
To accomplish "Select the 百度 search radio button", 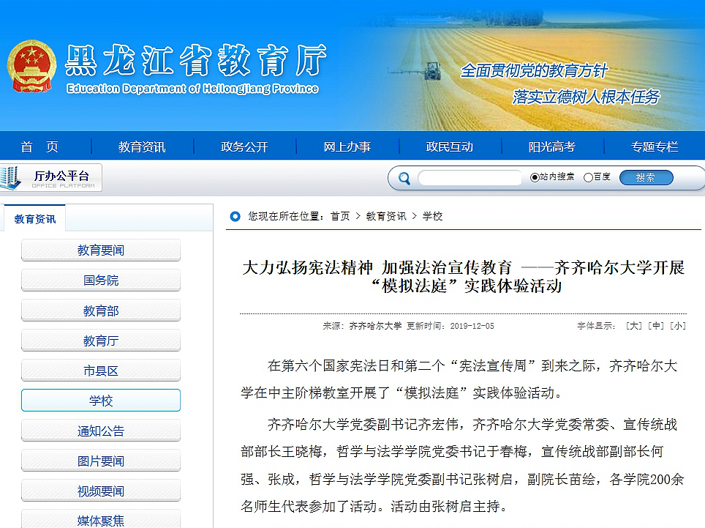I will pos(588,177).
